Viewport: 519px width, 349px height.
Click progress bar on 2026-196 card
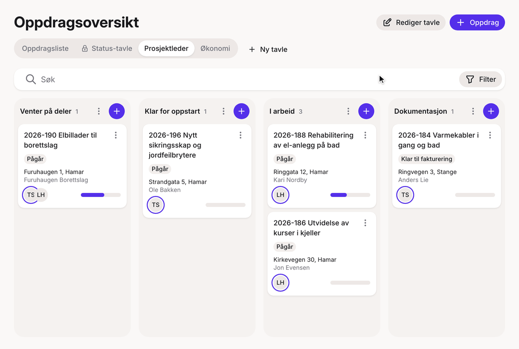[226, 205]
